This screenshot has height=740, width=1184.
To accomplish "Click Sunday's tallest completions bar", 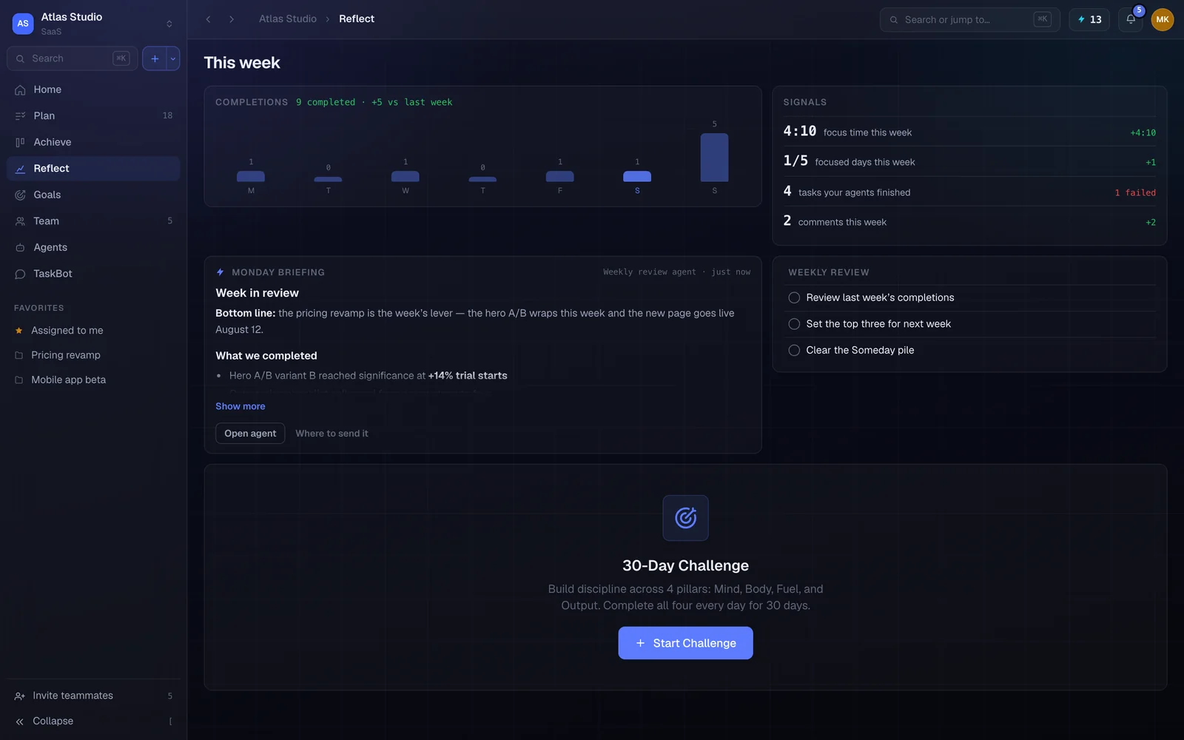I will click(x=714, y=157).
